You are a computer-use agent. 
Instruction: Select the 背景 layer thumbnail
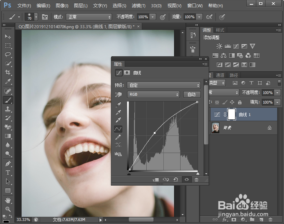tap(215, 128)
